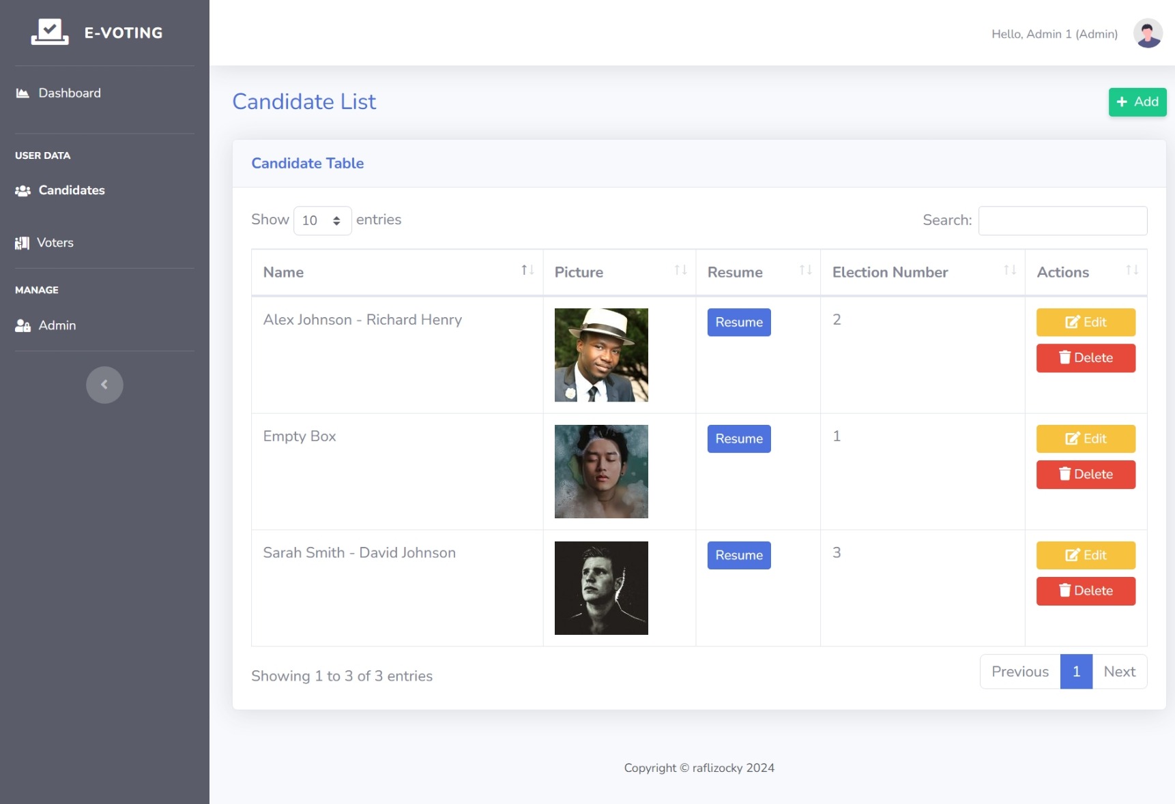
Task: Open the entries-per-page dropdown
Action: (322, 220)
